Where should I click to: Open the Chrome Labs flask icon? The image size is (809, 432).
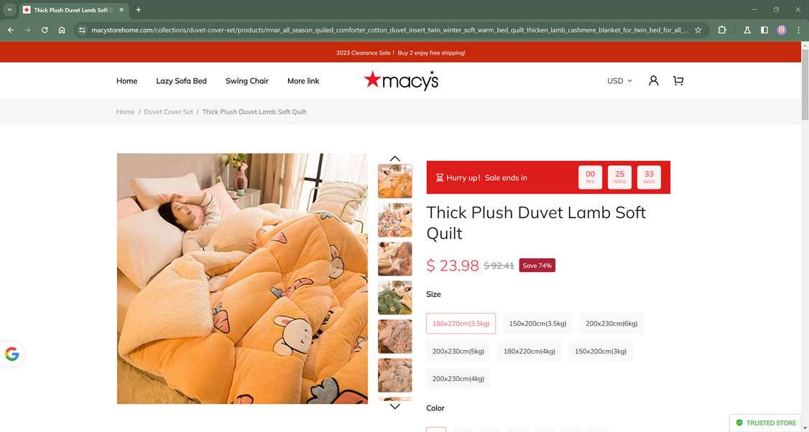point(746,30)
